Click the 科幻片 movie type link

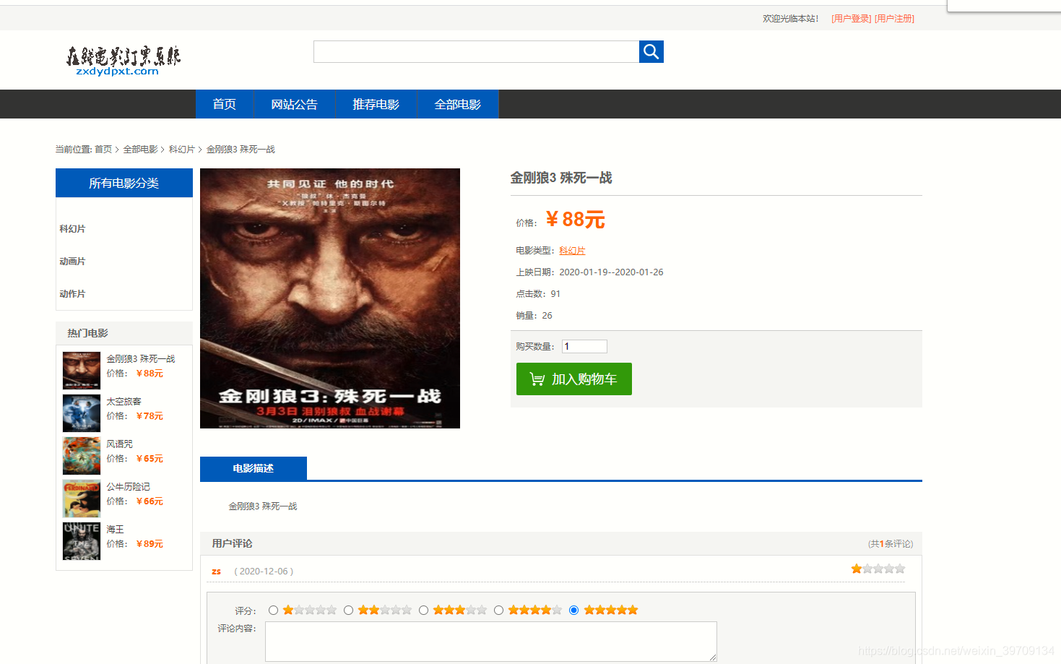[x=572, y=251]
